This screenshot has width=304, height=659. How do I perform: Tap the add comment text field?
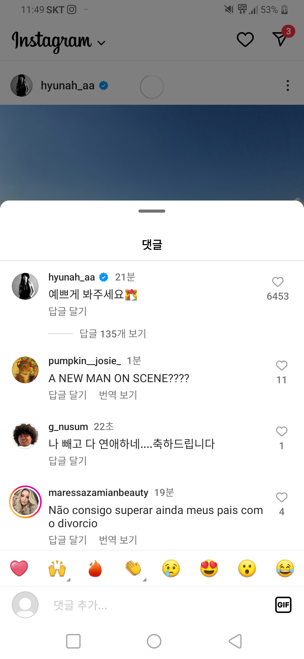(158, 605)
